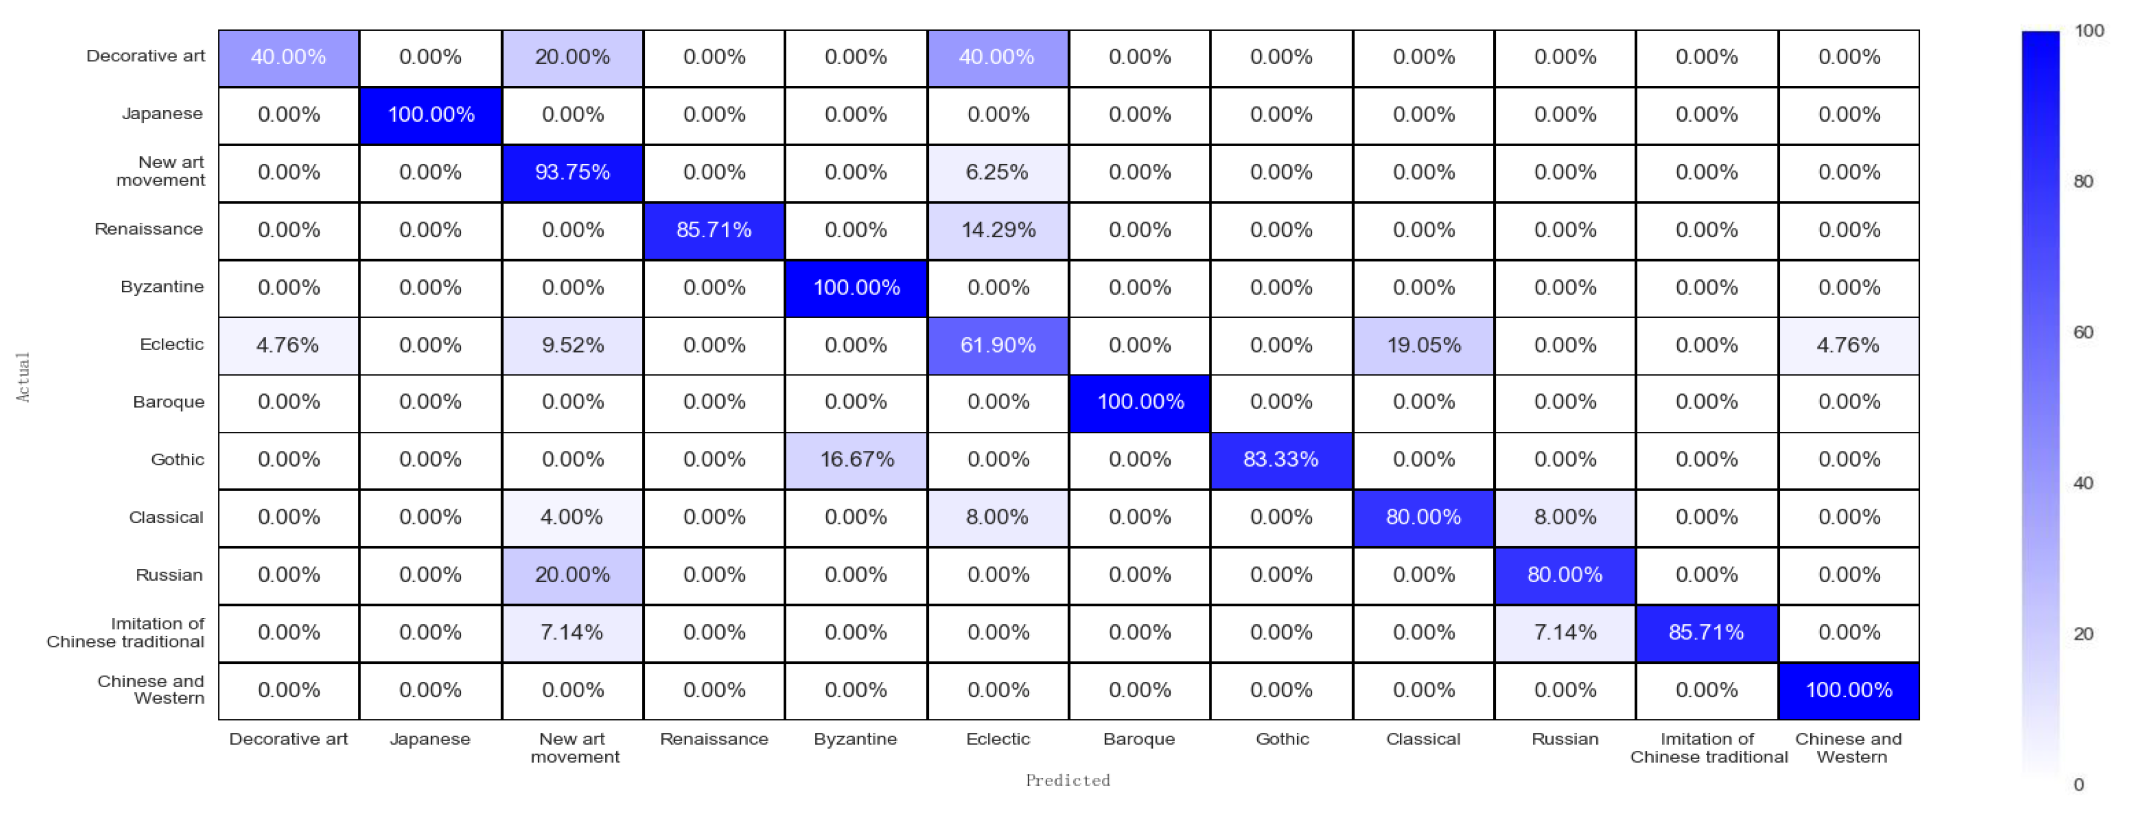Select the 14.29% cell in Renaissance row
Screen dimensions: 2139x817
click(997, 230)
